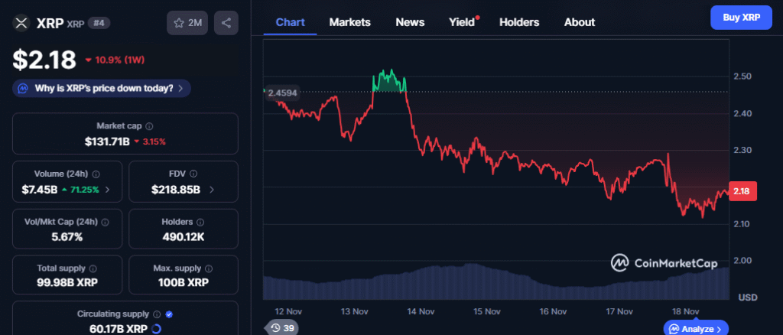Click the Circulating supply info icon
The width and height of the screenshot is (783, 335).
pyautogui.click(x=157, y=314)
